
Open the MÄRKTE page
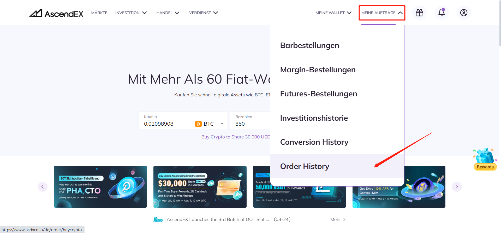pos(99,13)
